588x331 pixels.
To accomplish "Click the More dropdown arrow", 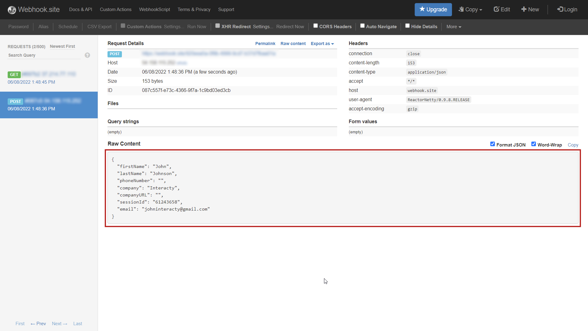I will [460, 27].
